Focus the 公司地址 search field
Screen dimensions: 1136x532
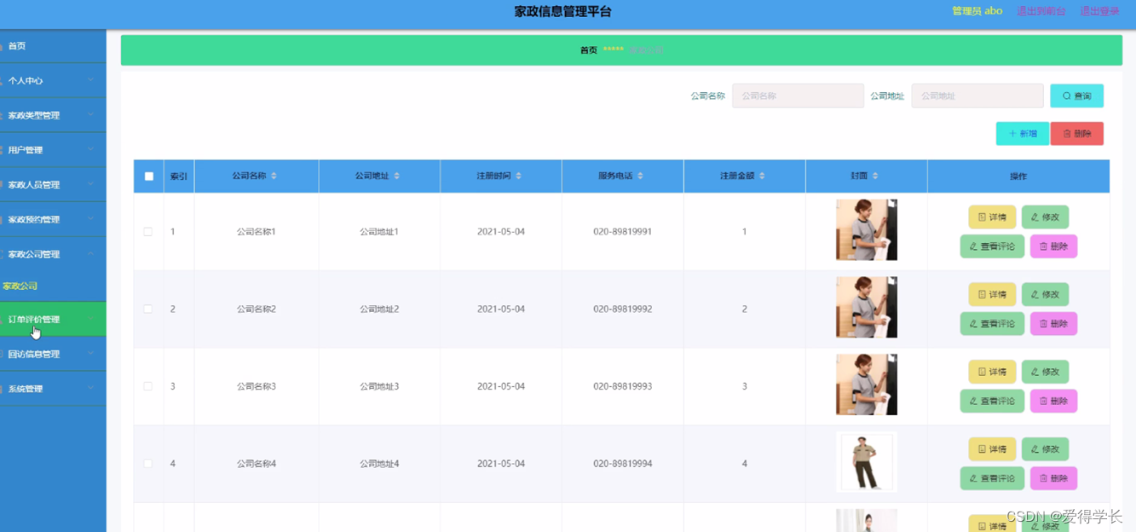(977, 95)
